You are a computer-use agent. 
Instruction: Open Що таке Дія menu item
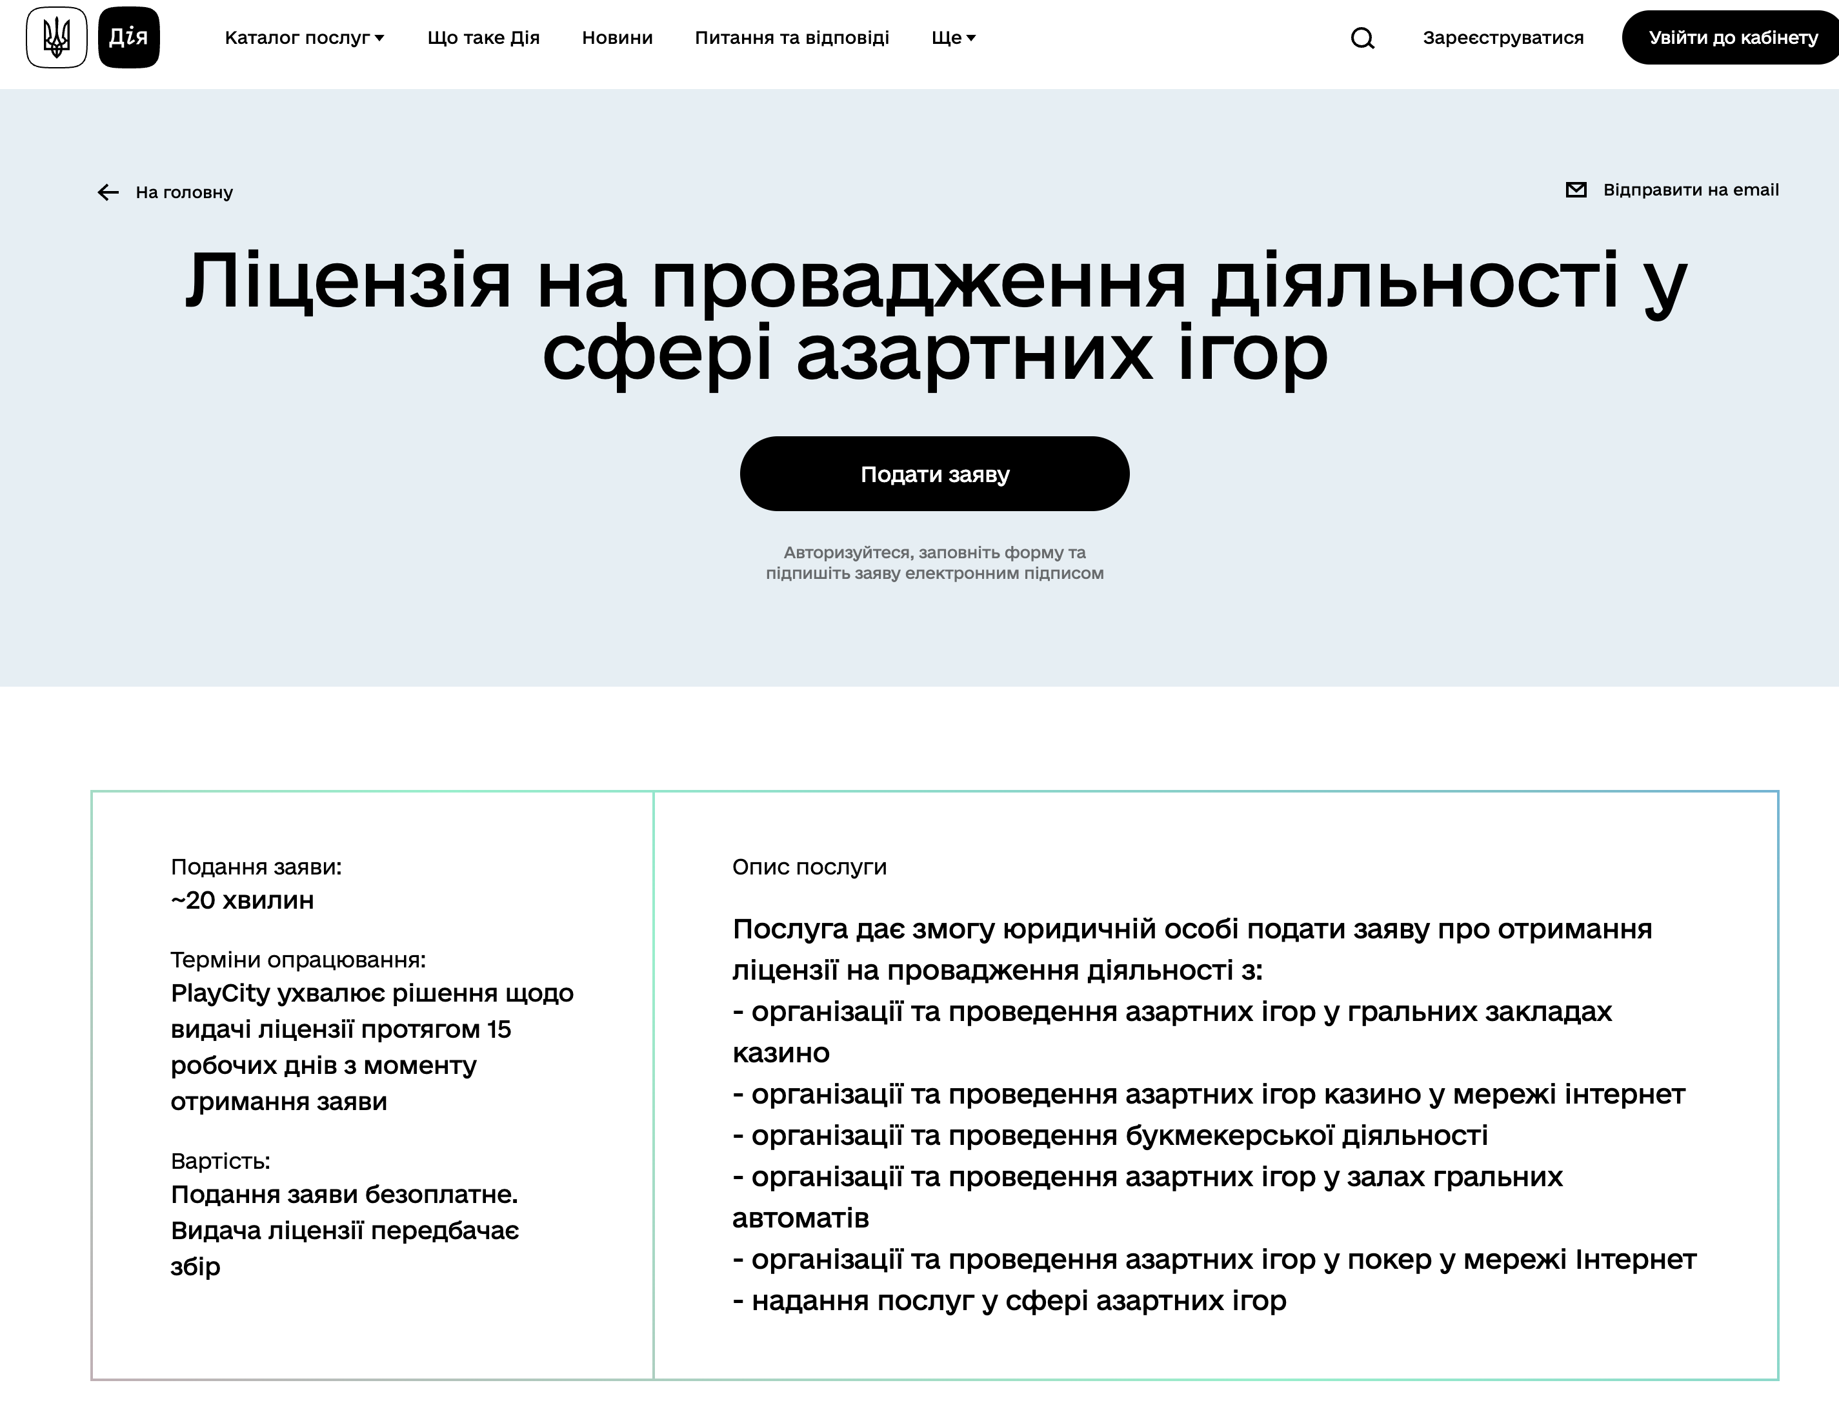coord(483,38)
